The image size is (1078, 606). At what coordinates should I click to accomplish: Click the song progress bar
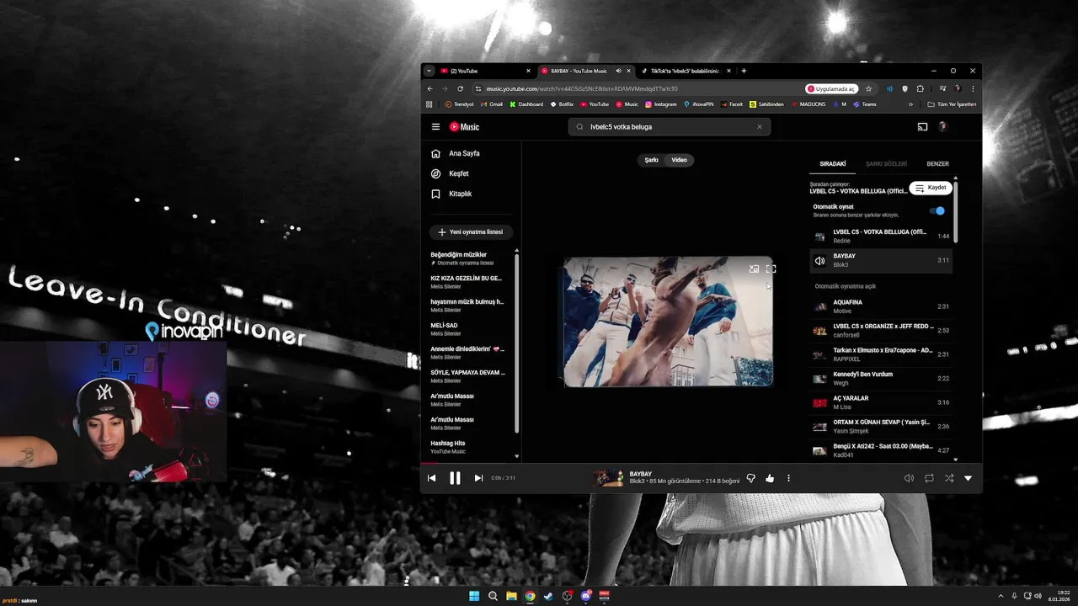pyautogui.click(x=702, y=464)
